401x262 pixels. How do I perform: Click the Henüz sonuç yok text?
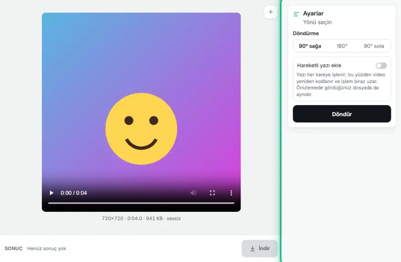[x=46, y=248]
